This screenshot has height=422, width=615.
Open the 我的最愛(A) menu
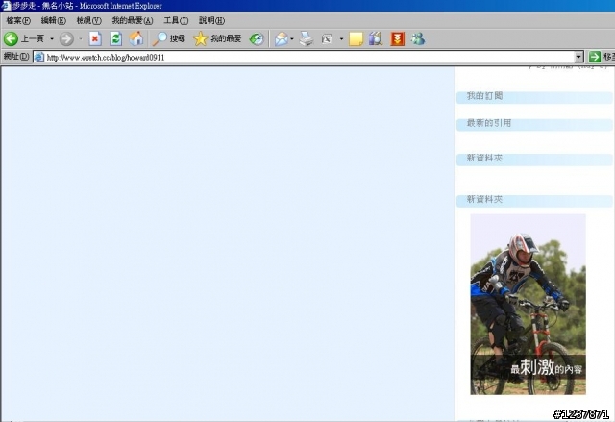[x=133, y=20]
